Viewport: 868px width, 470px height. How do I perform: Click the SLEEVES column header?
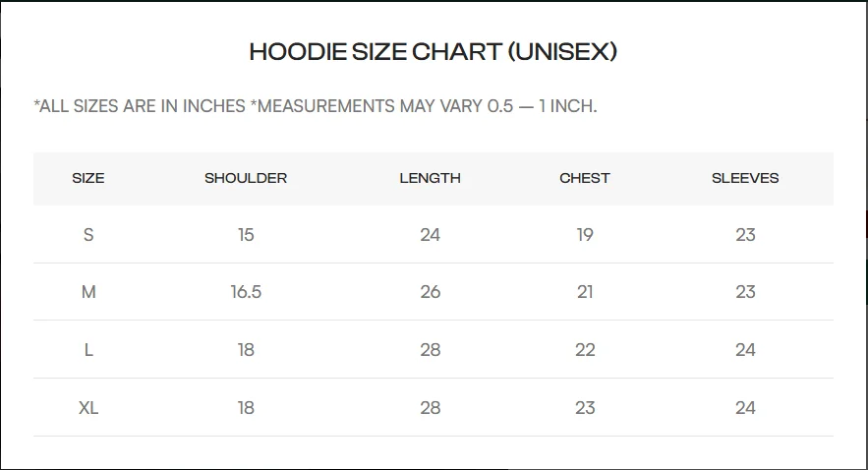(x=745, y=178)
